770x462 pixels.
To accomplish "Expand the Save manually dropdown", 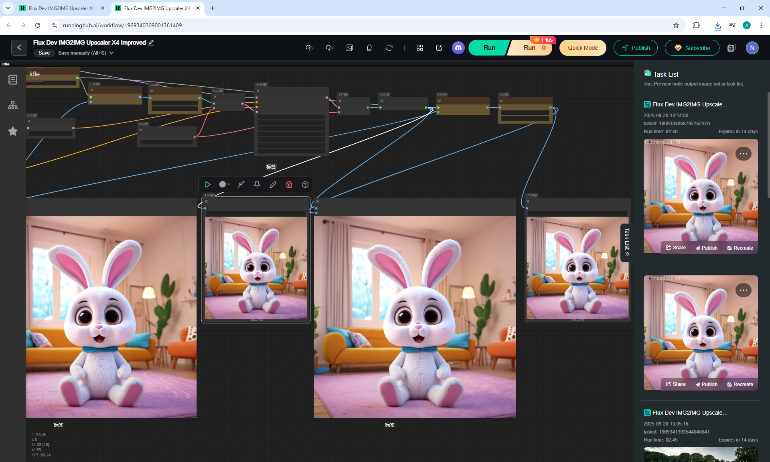I will 111,53.
